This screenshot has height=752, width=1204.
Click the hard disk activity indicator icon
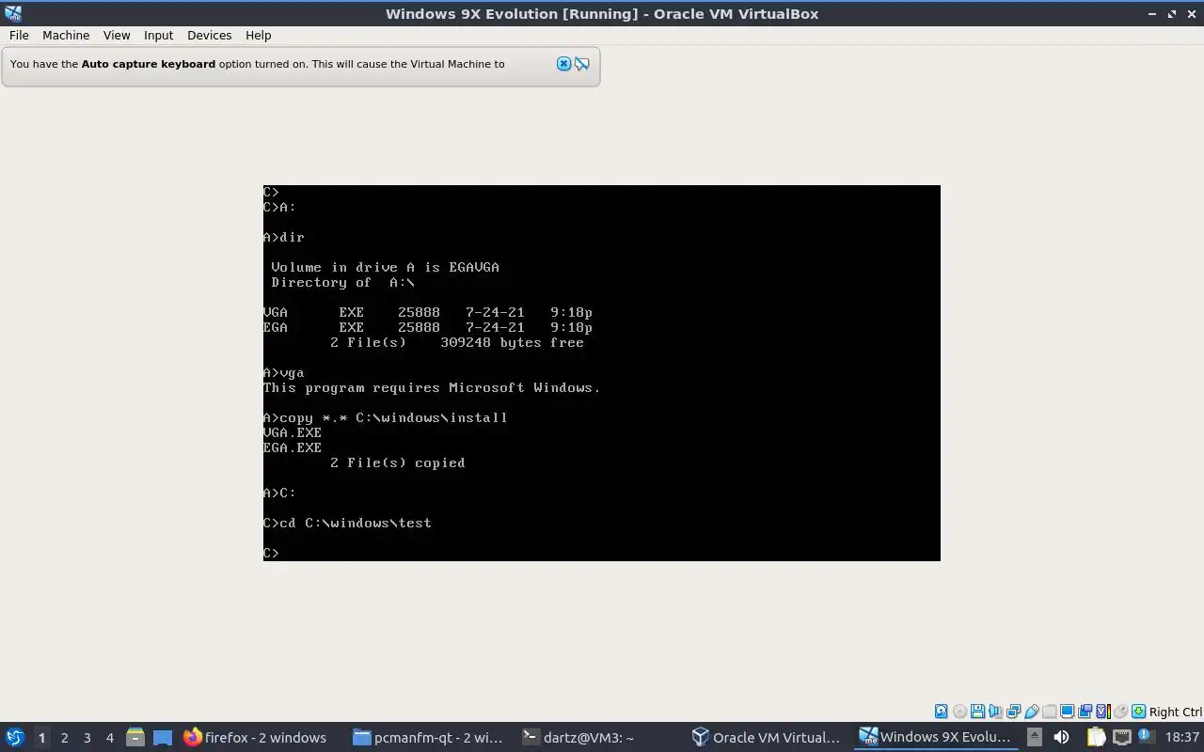click(x=941, y=712)
